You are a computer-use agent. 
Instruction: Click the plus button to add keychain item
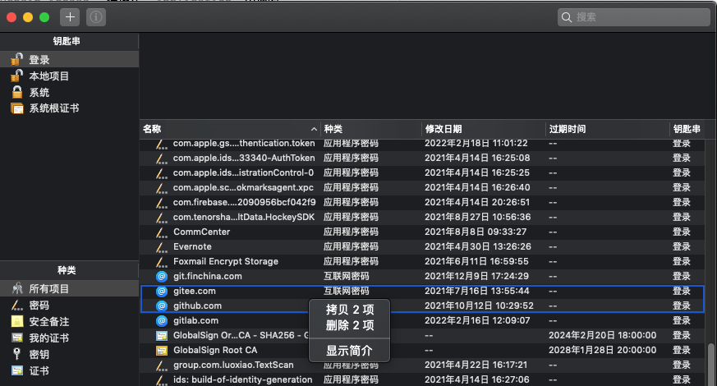(70, 17)
